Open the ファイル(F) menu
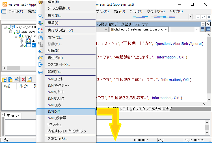Screen dimensions: 212x144 [16, 11]
